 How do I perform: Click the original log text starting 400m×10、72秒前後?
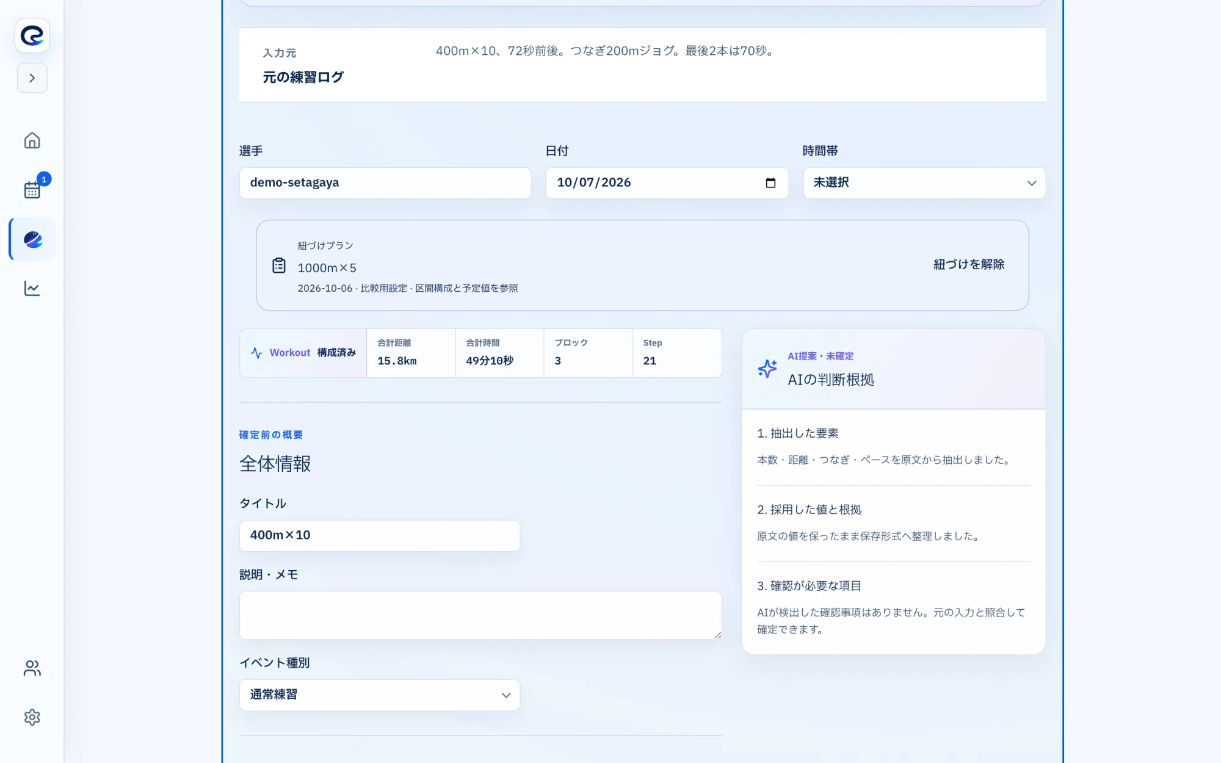click(606, 51)
